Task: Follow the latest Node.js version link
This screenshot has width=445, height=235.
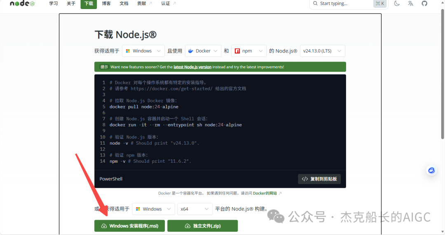Action: coord(192,67)
